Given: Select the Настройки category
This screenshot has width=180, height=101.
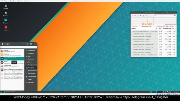Looking at the screenshot, I should [x=31, y=74].
